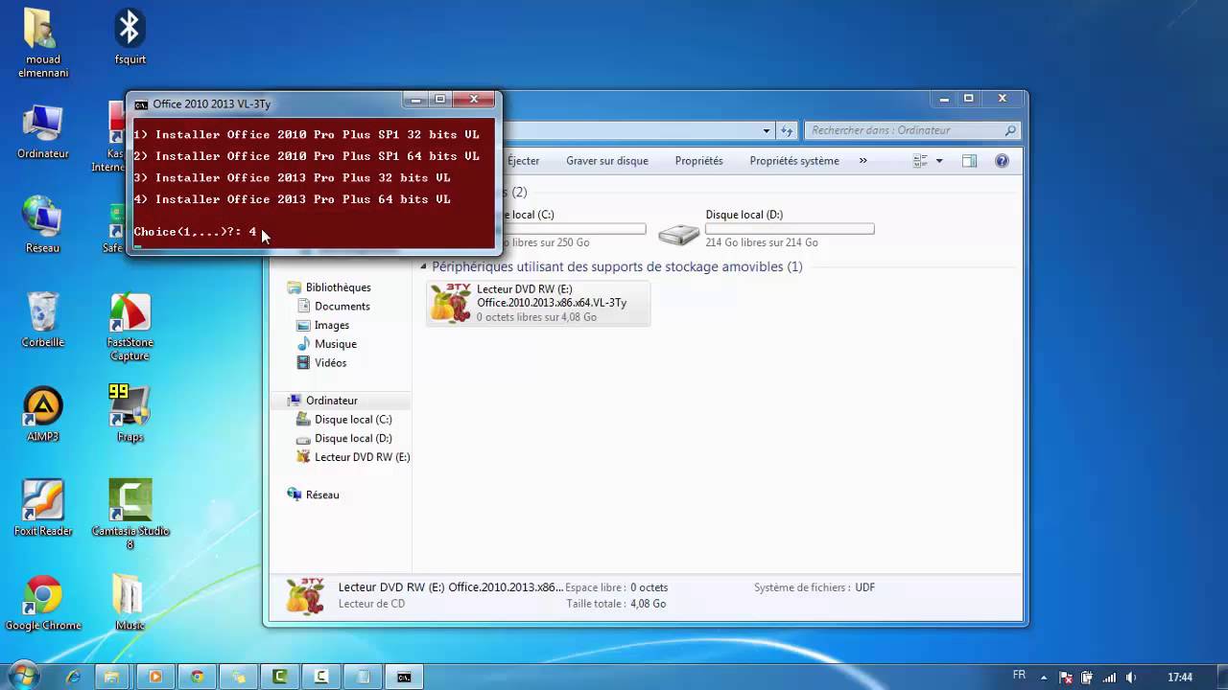The height and width of the screenshot is (690, 1228).
Task: Select Musique in the navigation pane
Action: click(x=336, y=344)
